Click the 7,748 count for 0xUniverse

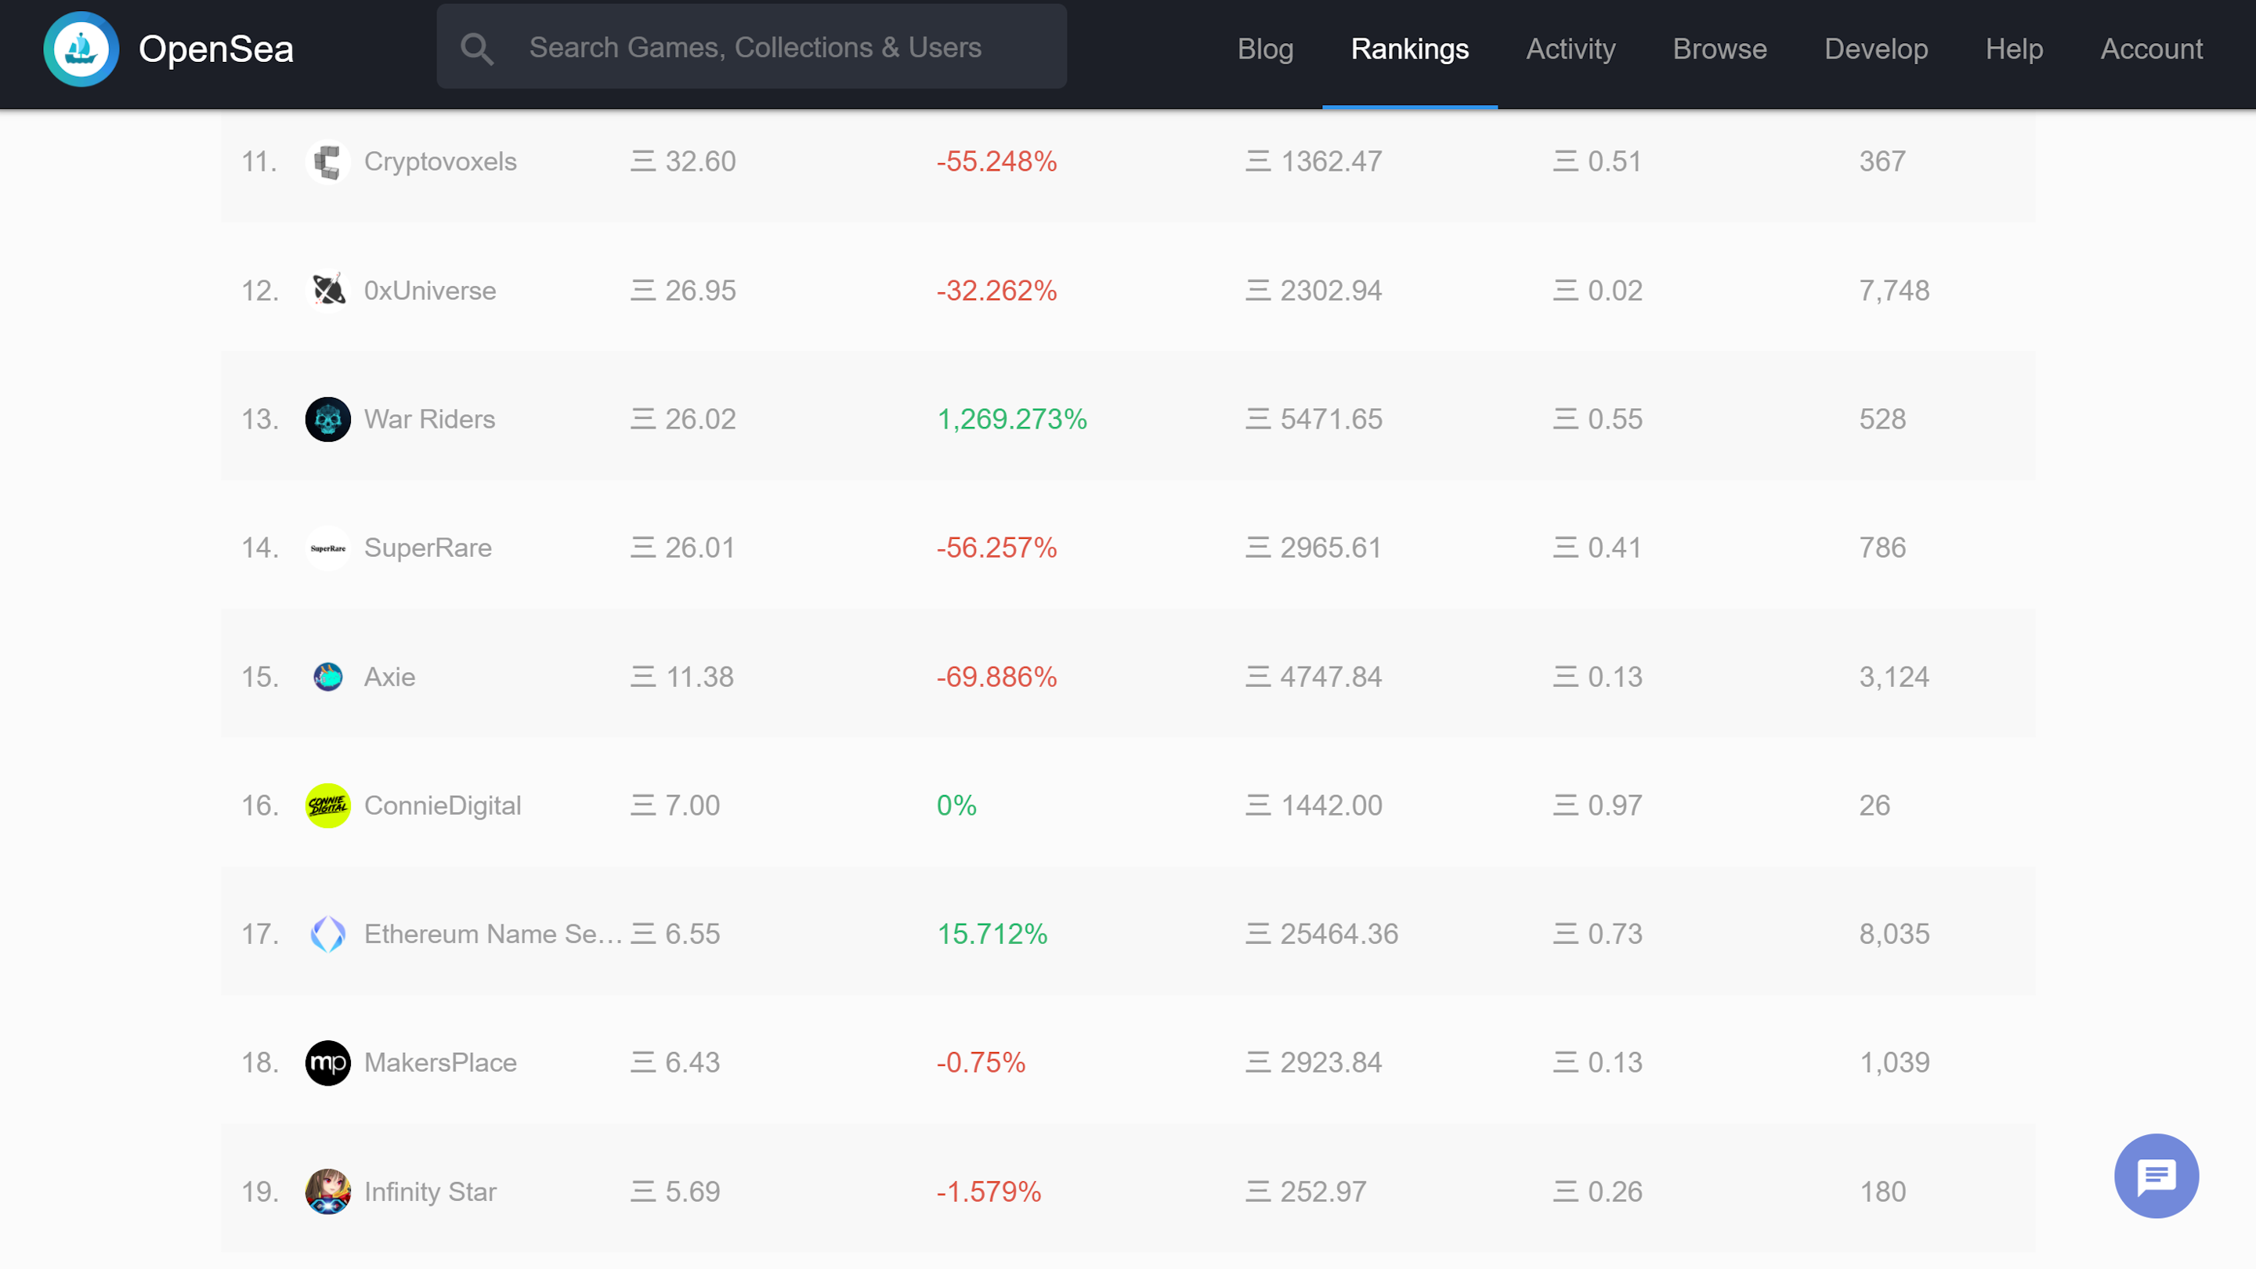[x=1894, y=291]
